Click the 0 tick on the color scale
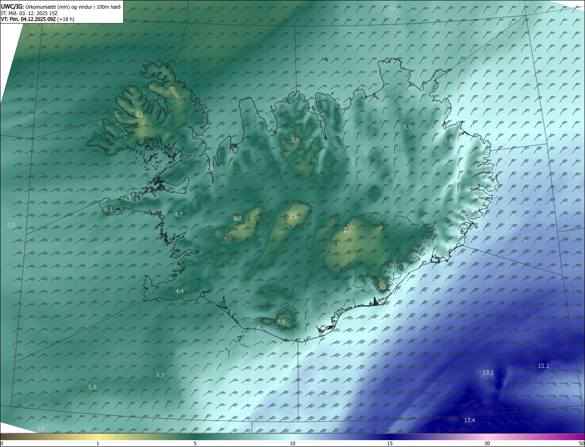This screenshot has height=447, width=585. 2,443
